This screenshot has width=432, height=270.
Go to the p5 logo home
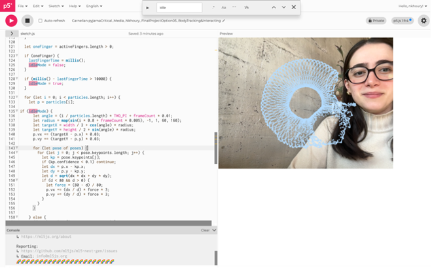(x=7, y=6)
